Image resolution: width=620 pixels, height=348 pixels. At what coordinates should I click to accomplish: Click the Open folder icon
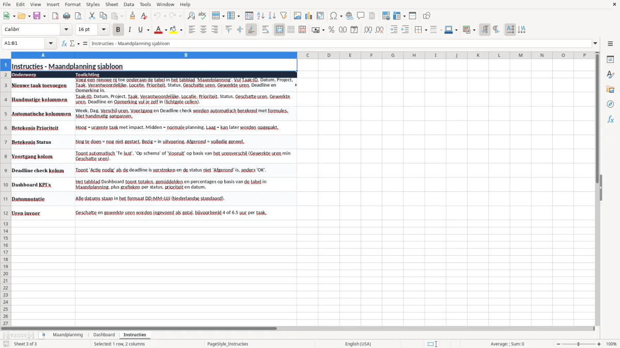click(21, 16)
